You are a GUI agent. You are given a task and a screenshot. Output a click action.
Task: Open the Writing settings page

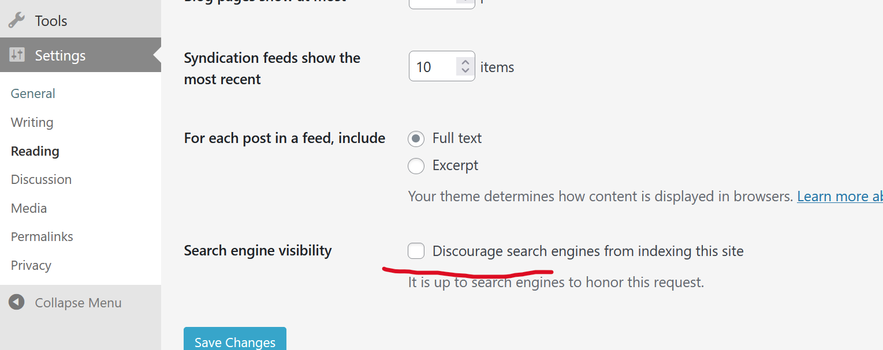32,122
